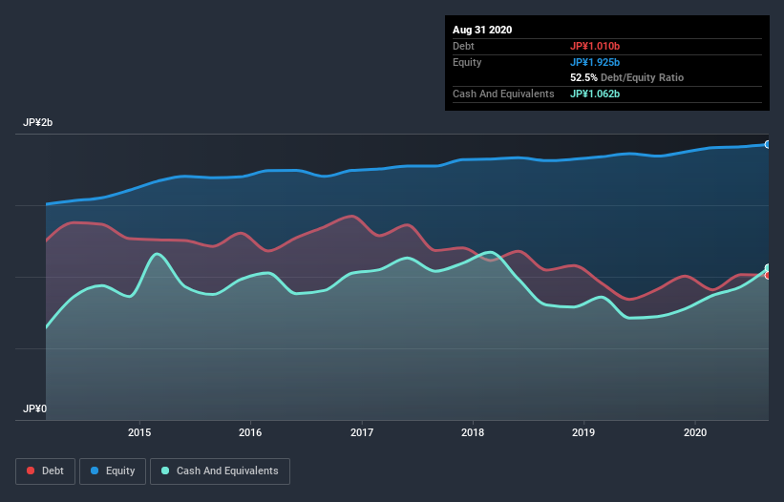
Task: Click the Cash value JP¥1.062b
Action: (595, 94)
